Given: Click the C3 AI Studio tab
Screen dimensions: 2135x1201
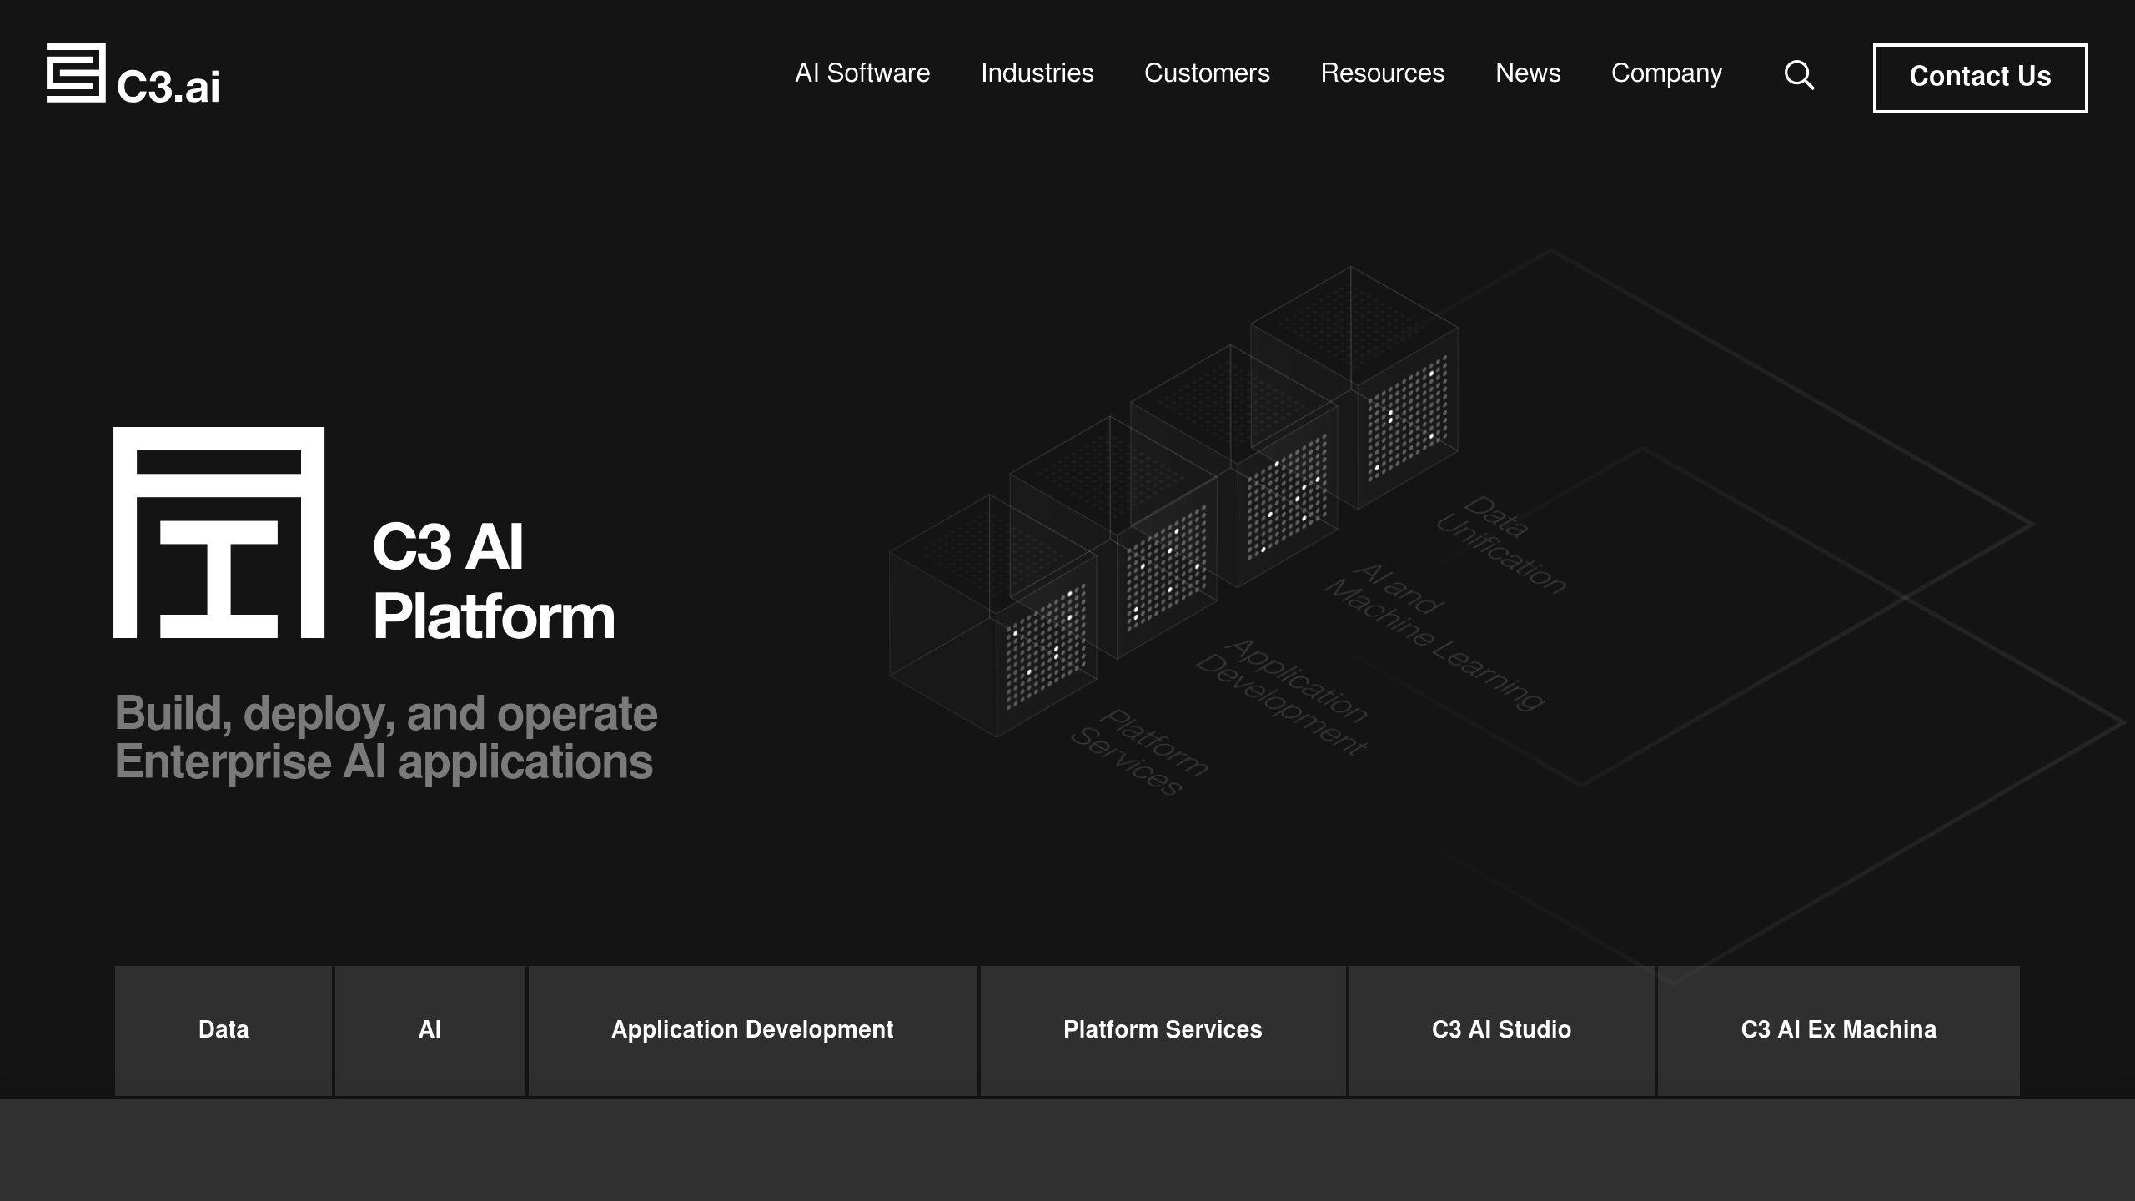Looking at the screenshot, I should 1501,1028.
